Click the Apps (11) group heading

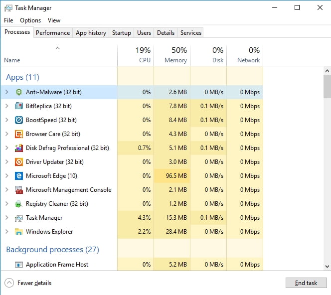[x=22, y=77]
